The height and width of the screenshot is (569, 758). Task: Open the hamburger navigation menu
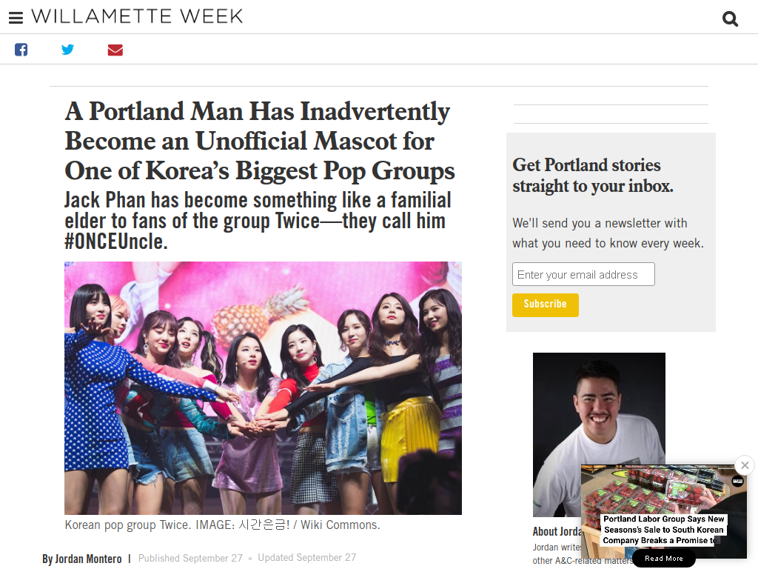click(16, 18)
